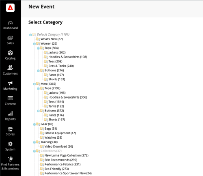This screenshot has height=176, width=203.
Task: Click folder icon beside Bras & Tanks
Action: [x=46, y=66]
